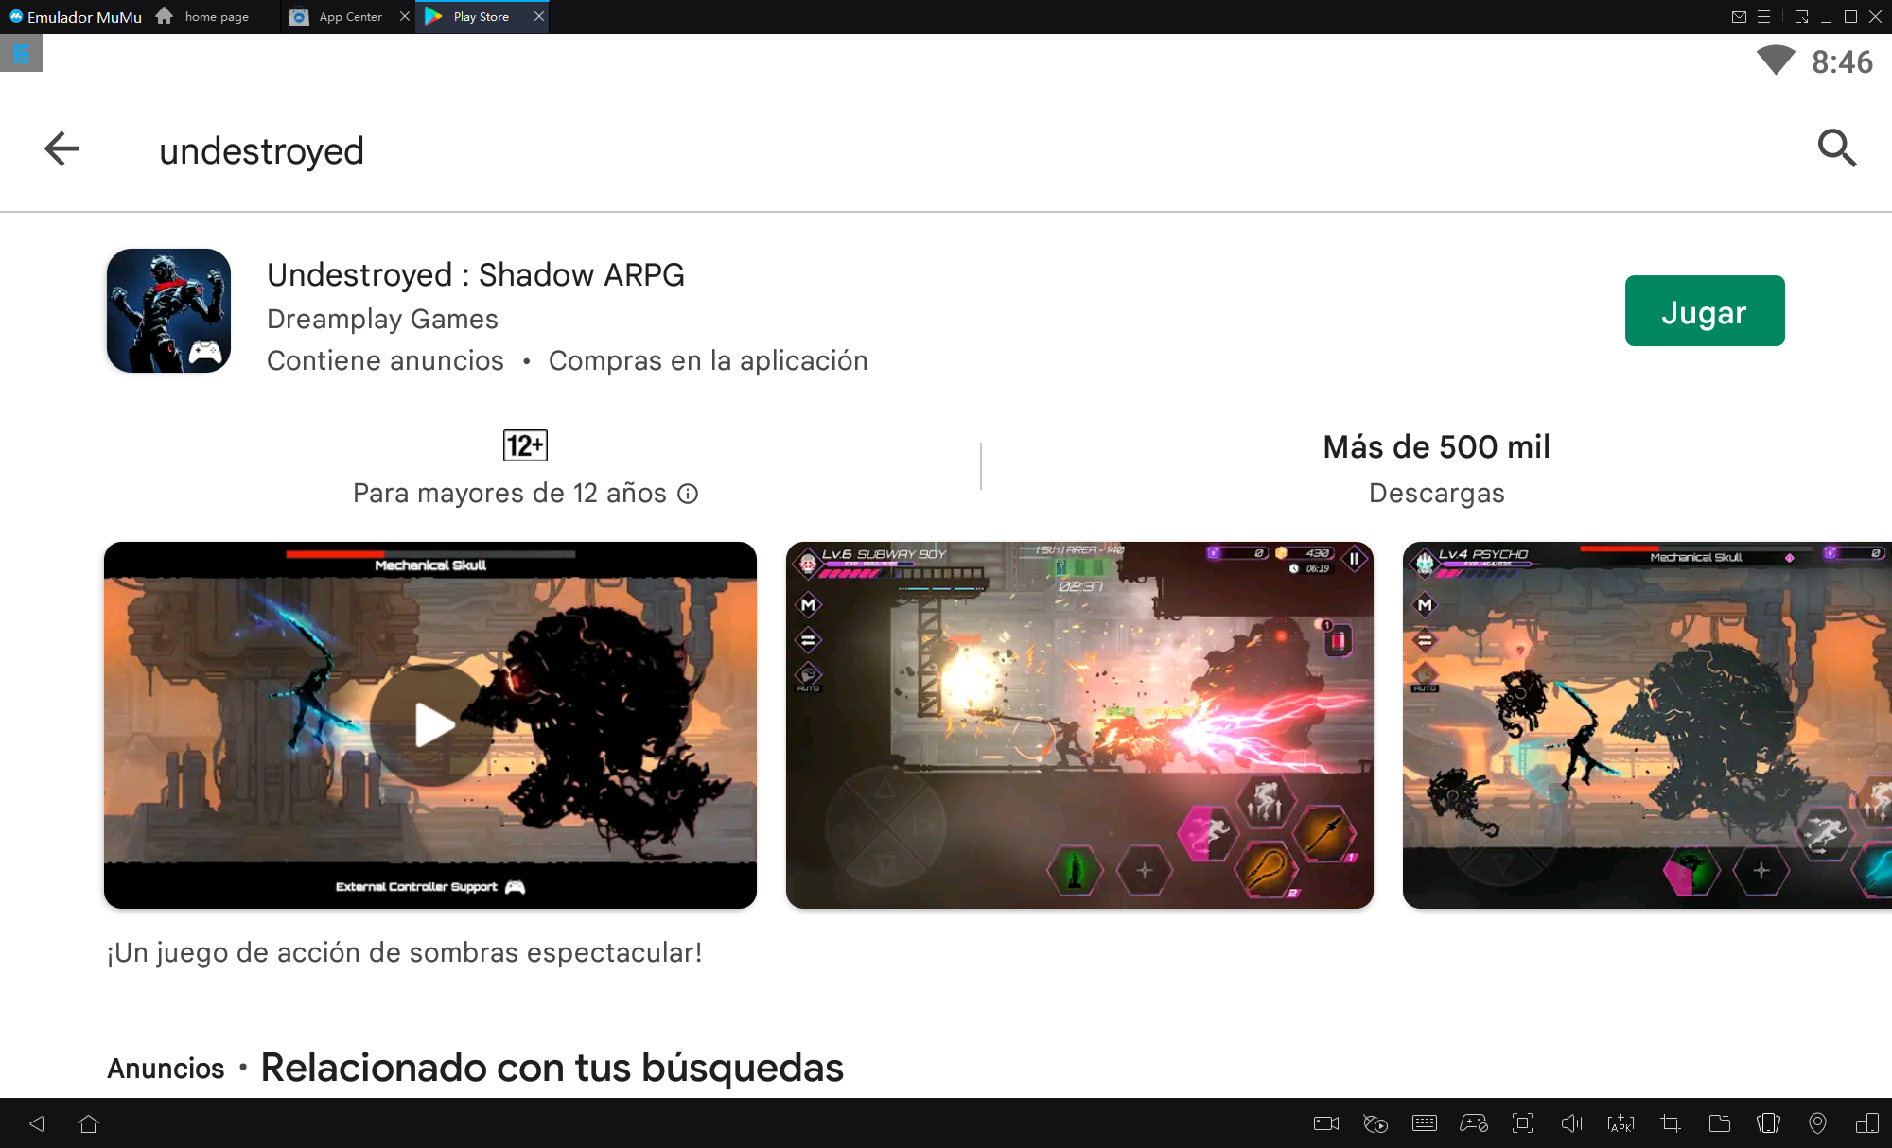Toggle fullscreen mode icon
Image resolution: width=1892 pixels, height=1148 pixels.
(1522, 1123)
